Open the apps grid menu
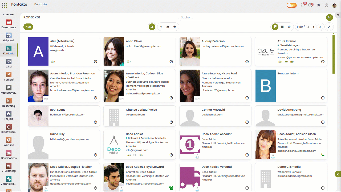 tap(5, 5)
